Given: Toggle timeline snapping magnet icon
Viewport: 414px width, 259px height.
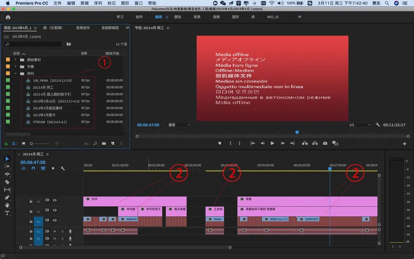Looking at the screenshot, I should [33, 168].
